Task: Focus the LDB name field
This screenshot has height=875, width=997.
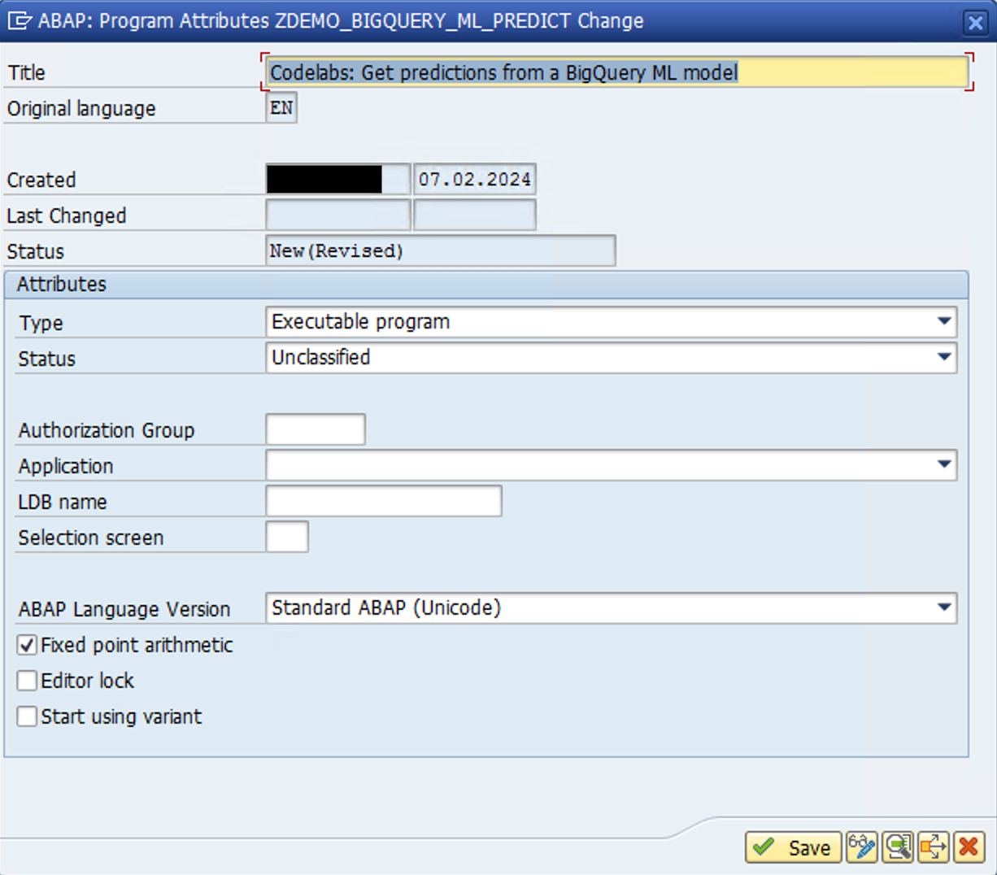Action: [383, 501]
